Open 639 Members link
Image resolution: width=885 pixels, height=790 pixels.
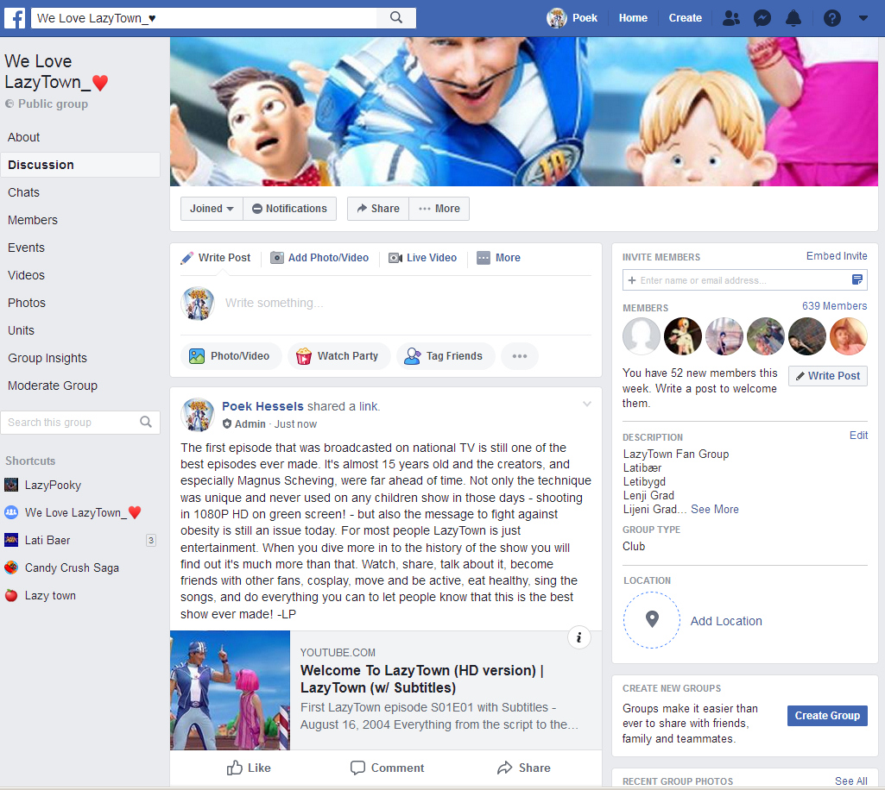click(x=834, y=306)
